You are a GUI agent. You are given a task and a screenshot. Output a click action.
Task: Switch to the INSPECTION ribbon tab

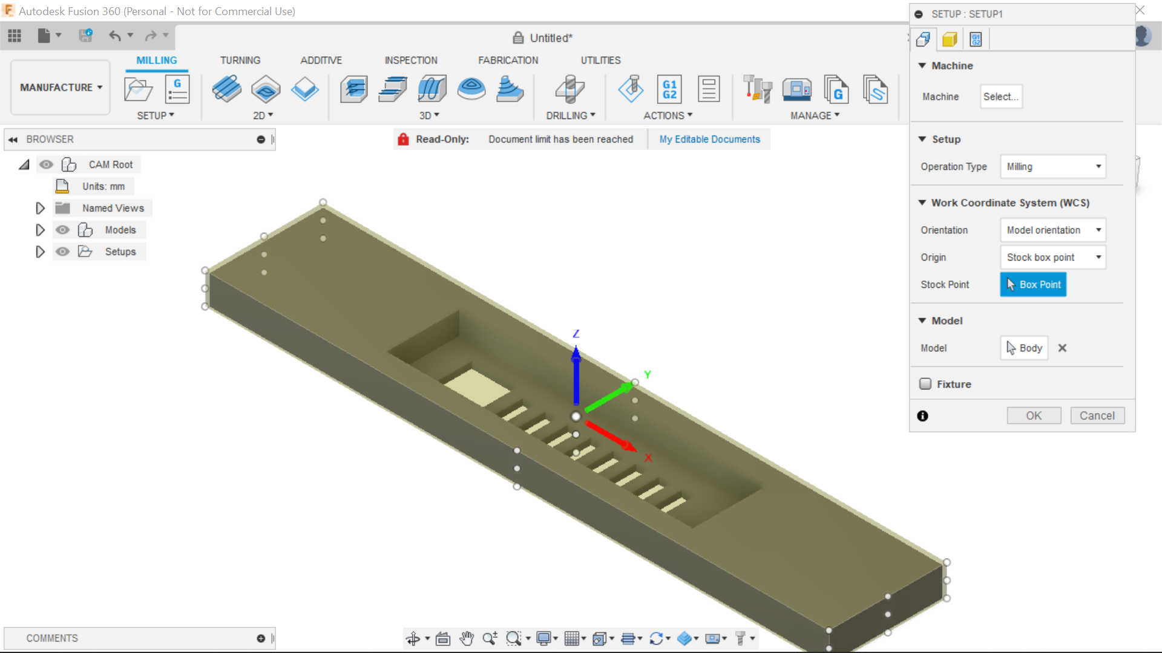[x=411, y=60]
